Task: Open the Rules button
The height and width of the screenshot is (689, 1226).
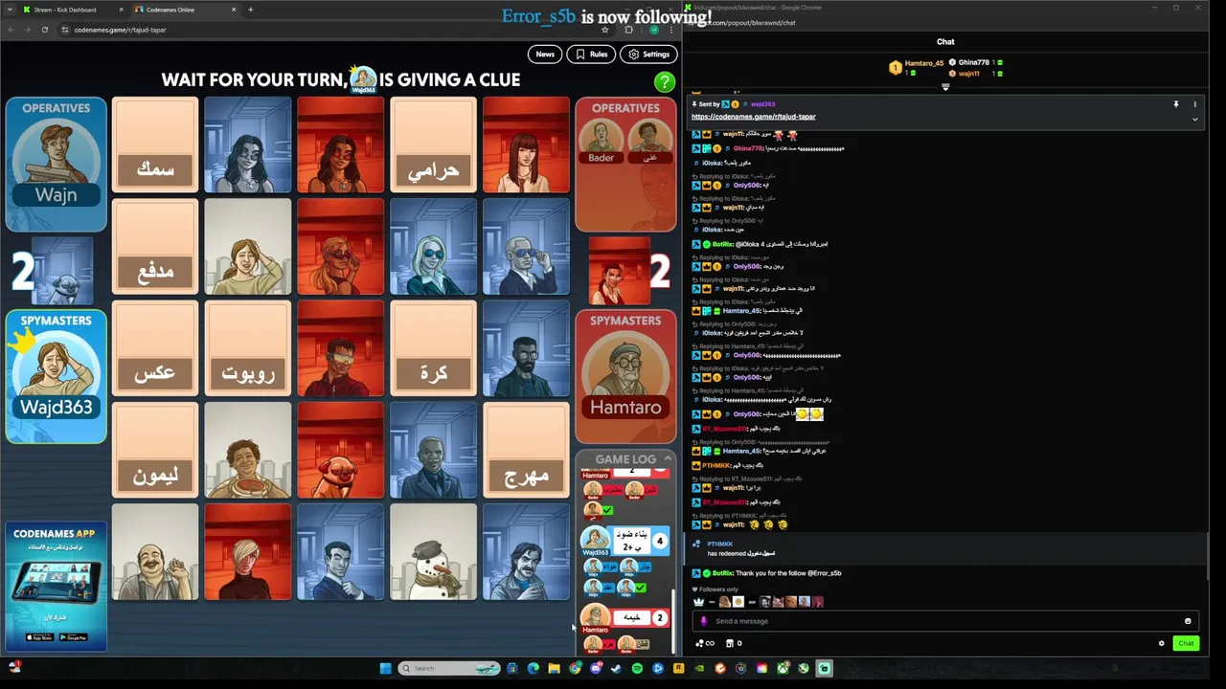Action: click(x=590, y=55)
